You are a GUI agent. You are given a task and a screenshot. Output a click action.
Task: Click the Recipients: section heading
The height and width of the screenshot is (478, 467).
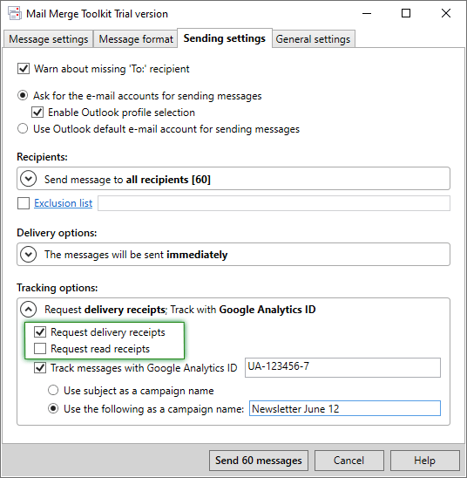(x=42, y=157)
